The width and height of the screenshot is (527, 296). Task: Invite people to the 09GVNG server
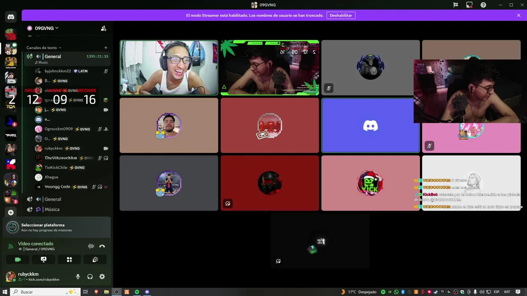pyautogui.click(x=104, y=28)
